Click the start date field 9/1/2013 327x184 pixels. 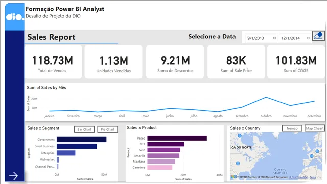[x=261, y=38]
